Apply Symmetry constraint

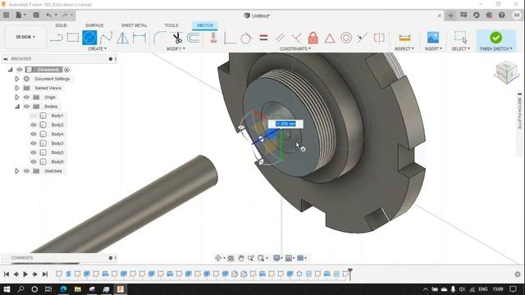[x=379, y=38]
